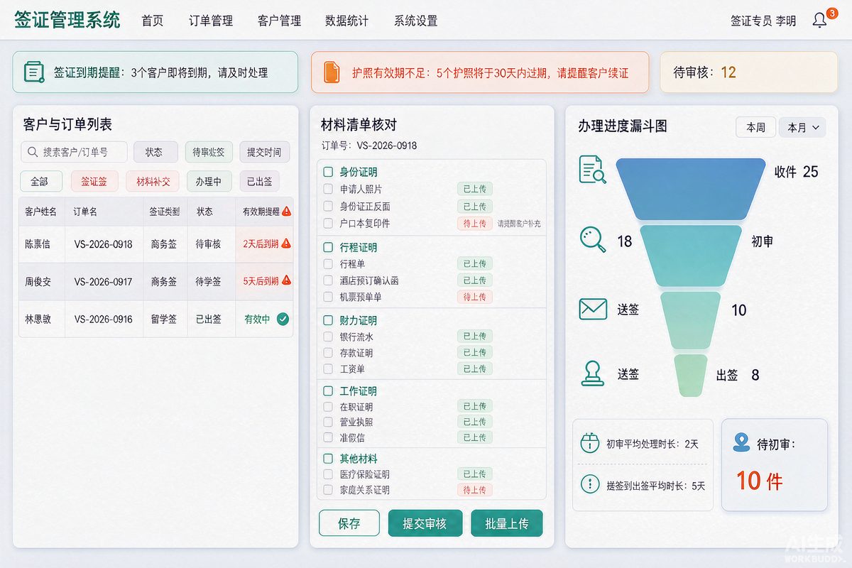Click the light green 出签 funnel segment
The width and height of the screenshot is (852, 568).
691,376
